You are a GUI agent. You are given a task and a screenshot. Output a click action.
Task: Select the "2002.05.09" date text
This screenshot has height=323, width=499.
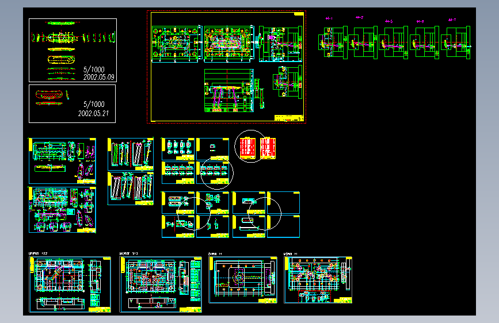[x=98, y=77]
